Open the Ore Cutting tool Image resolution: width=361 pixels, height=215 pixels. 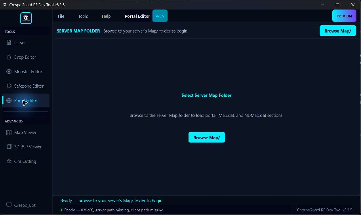click(x=26, y=161)
